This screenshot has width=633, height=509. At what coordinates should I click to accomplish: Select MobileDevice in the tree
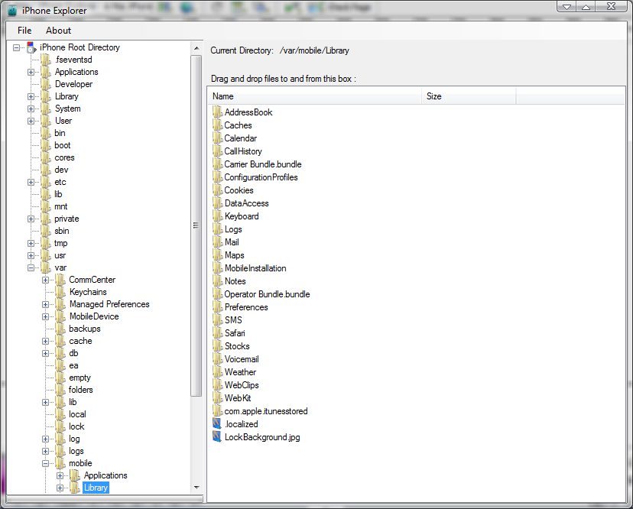tap(94, 316)
